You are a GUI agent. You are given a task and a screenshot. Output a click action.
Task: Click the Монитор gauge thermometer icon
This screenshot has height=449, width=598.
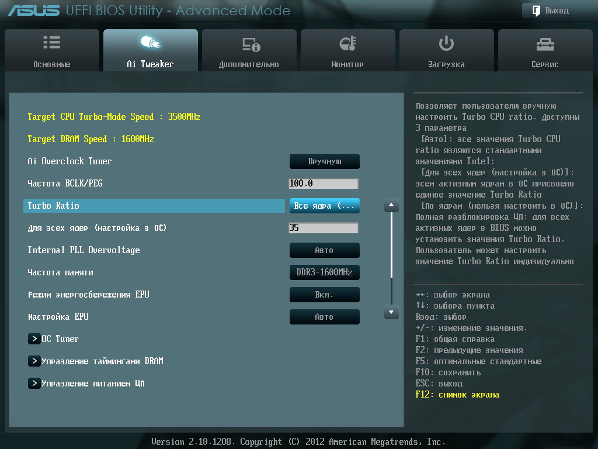tap(348, 43)
